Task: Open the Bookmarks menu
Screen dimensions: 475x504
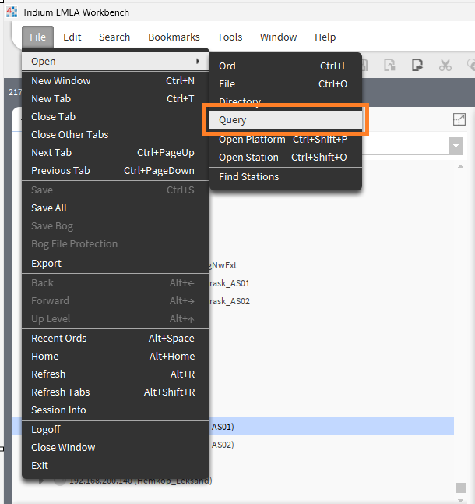Action: [174, 37]
